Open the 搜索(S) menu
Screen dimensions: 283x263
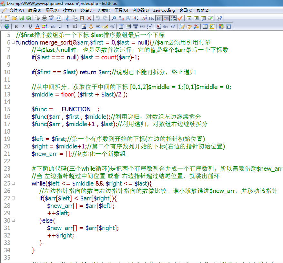point(69,10)
